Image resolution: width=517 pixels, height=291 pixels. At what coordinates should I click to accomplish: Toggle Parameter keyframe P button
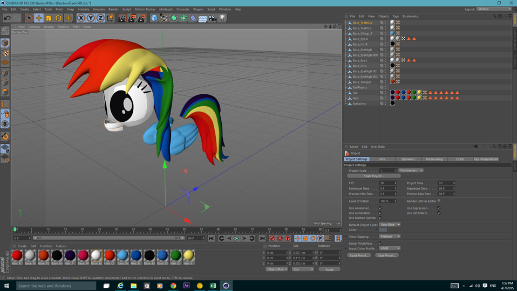point(320,238)
